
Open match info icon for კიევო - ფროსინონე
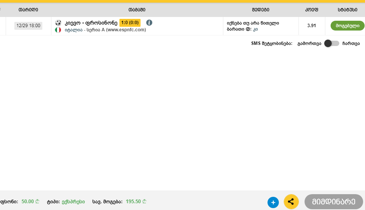(x=149, y=23)
